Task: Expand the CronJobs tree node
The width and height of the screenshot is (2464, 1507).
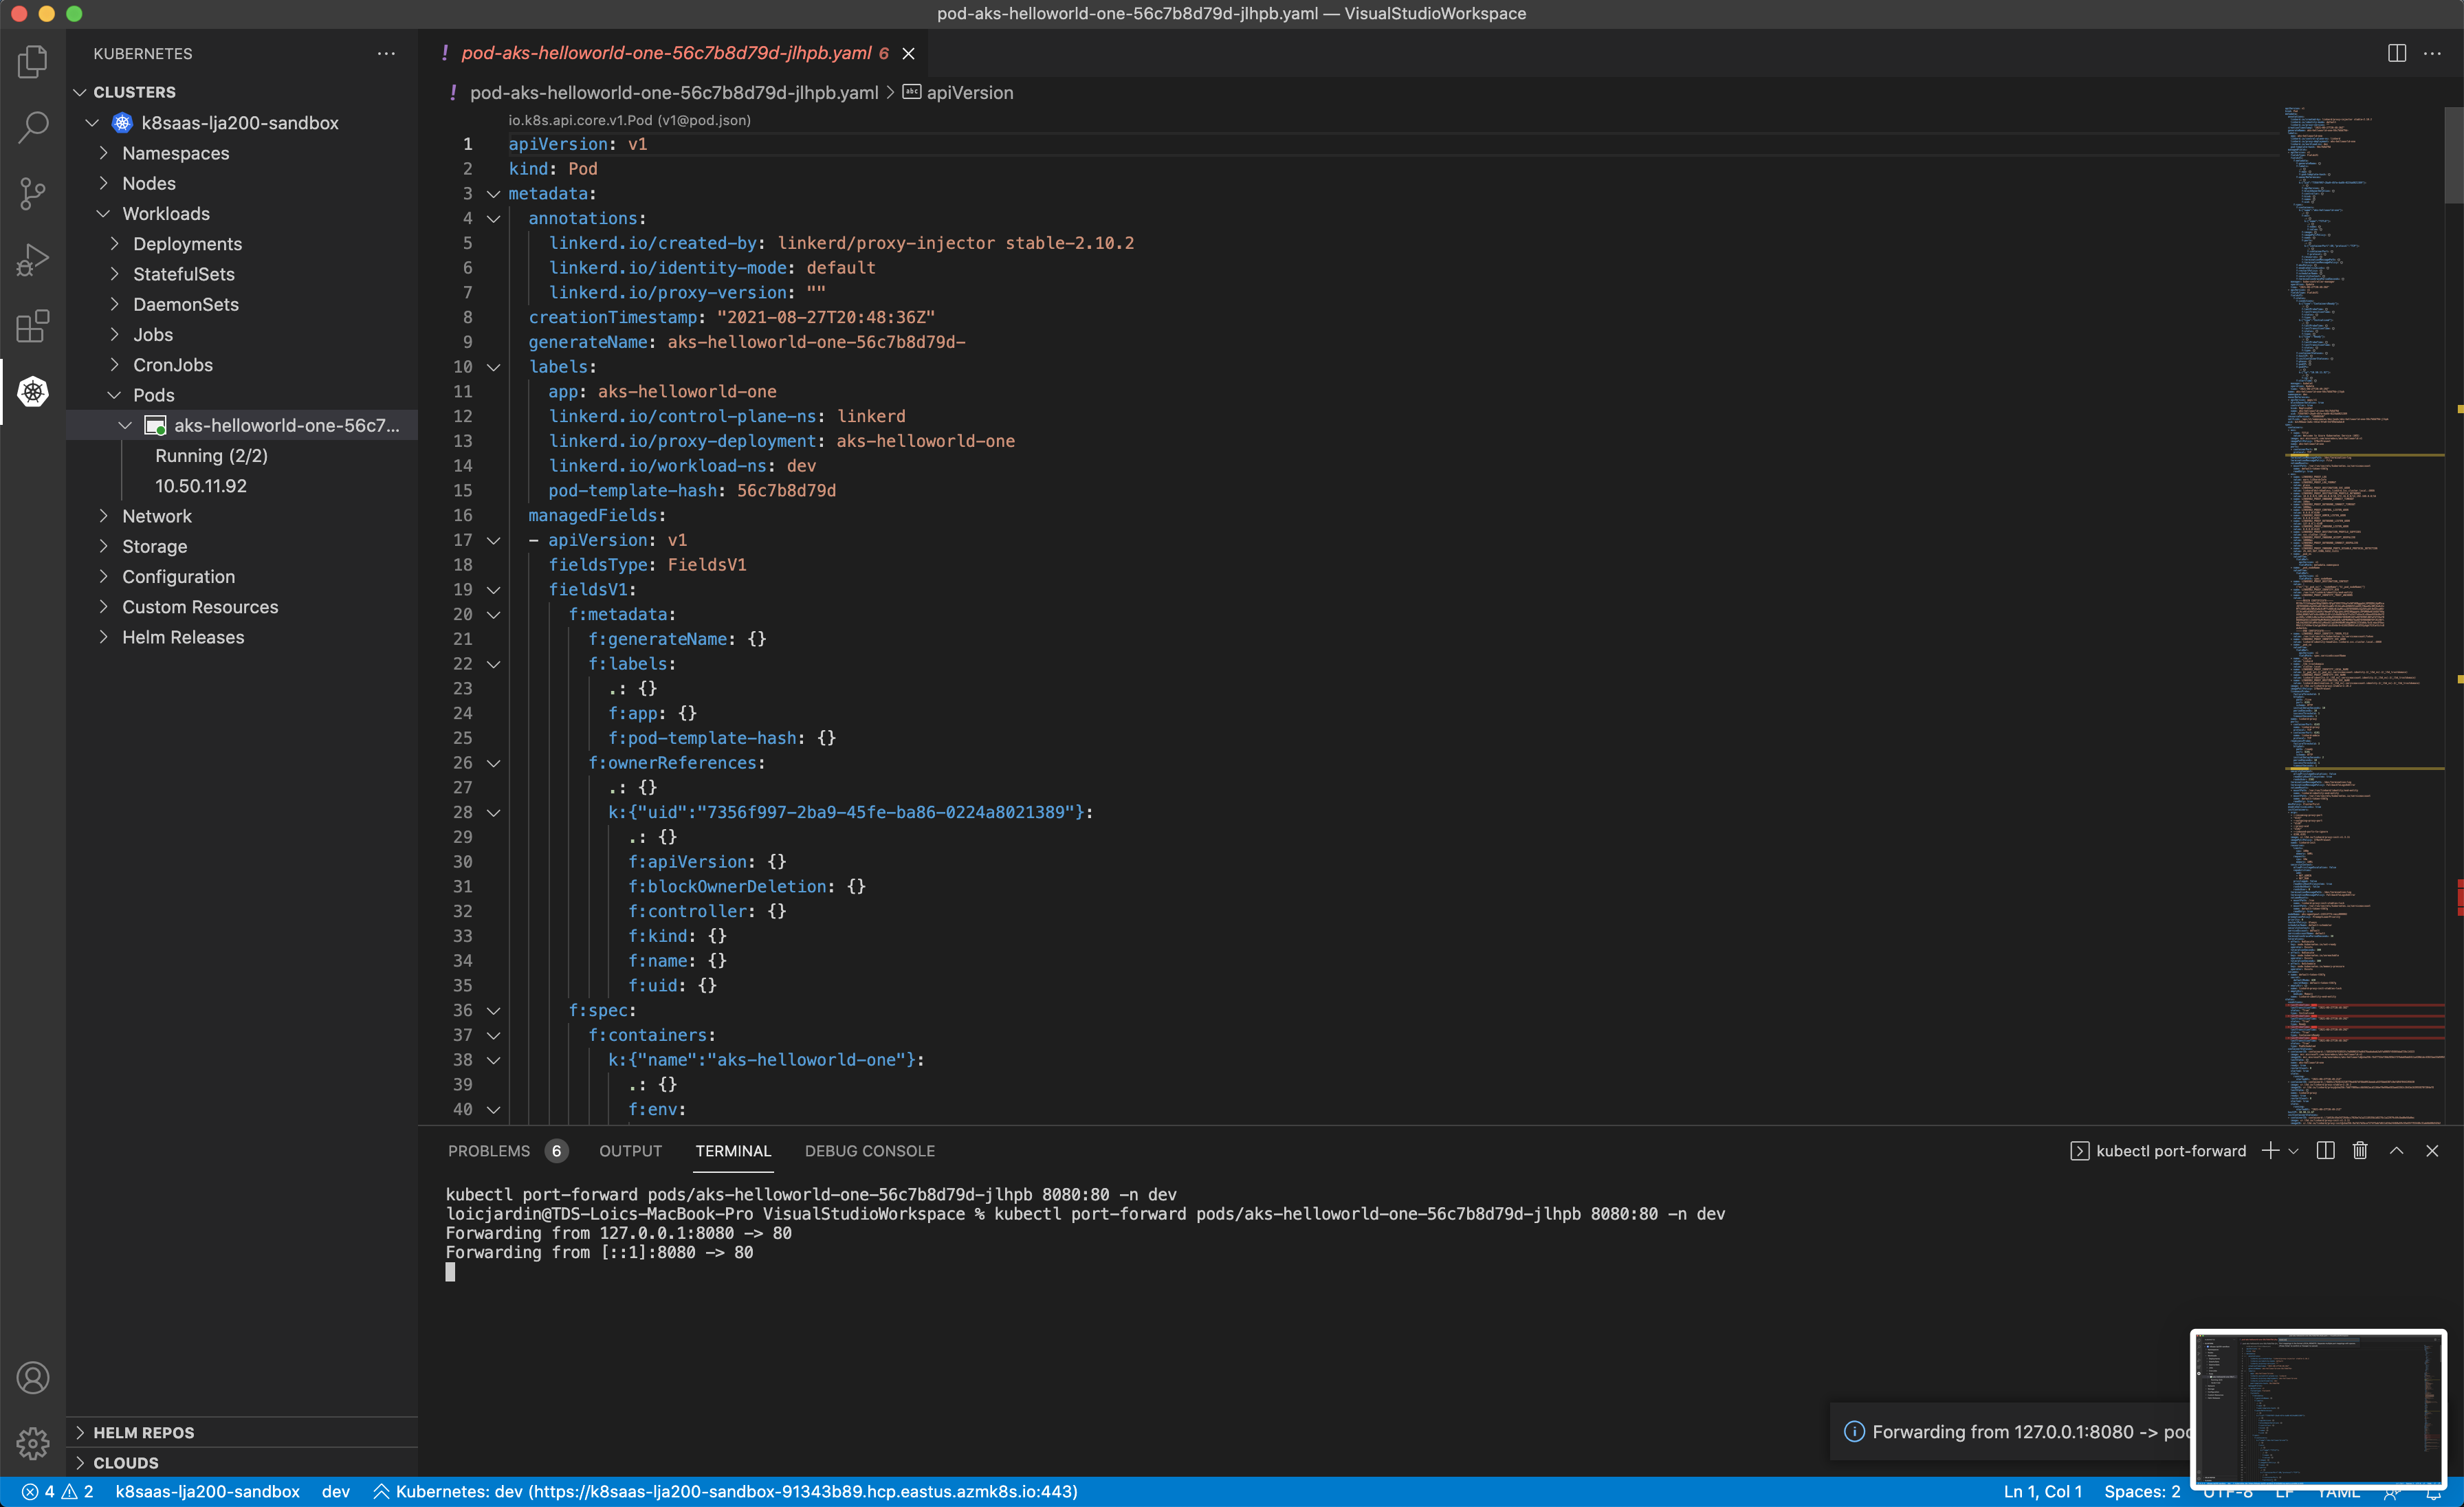Action: pos(114,365)
